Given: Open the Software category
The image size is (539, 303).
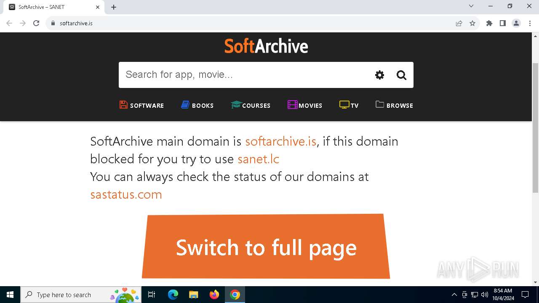Looking at the screenshot, I should tap(141, 105).
